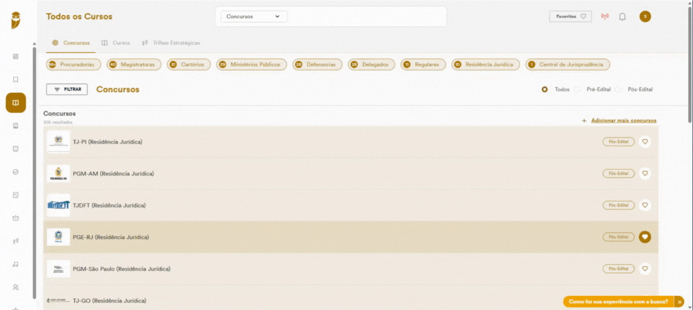Favorite the TJ-PI (Residência Jurídica) course

click(645, 142)
